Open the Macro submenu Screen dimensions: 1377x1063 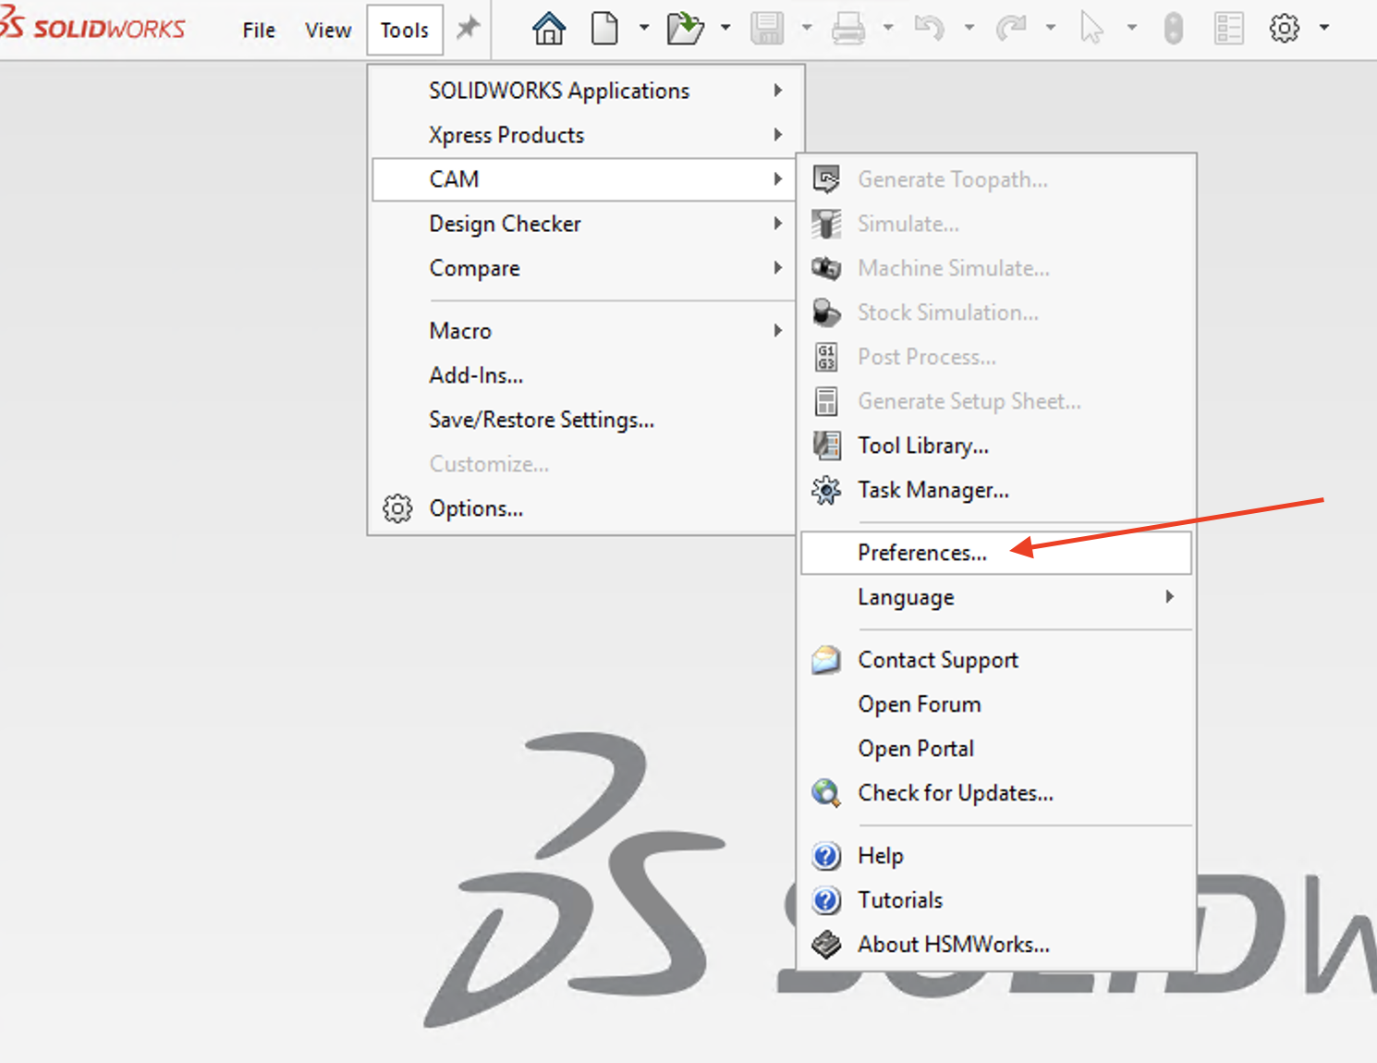(586, 331)
